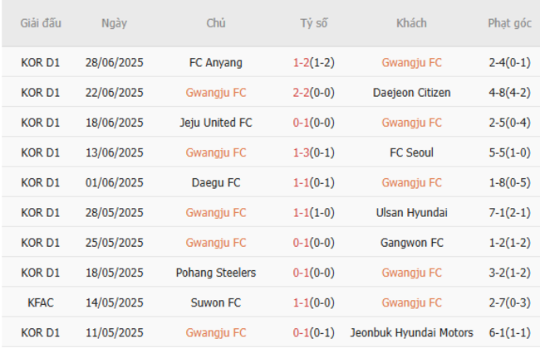Click the Jeju United FC team name
540x348 pixels.
click(x=216, y=123)
